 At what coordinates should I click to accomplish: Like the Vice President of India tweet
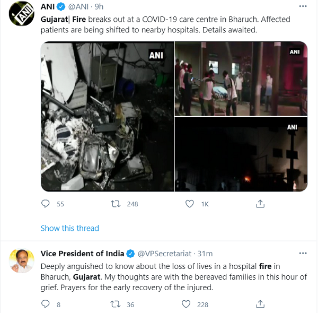click(x=186, y=304)
